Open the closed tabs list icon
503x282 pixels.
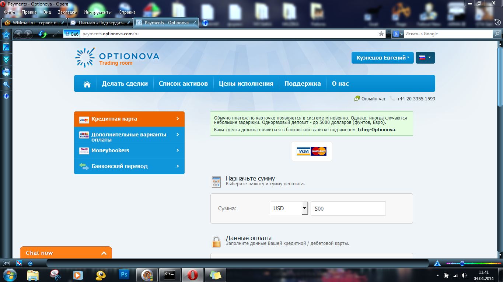point(497,22)
